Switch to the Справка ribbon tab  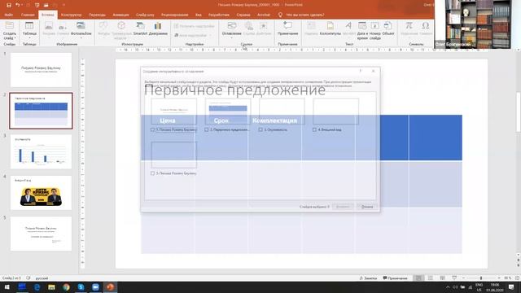[x=243, y=15]
